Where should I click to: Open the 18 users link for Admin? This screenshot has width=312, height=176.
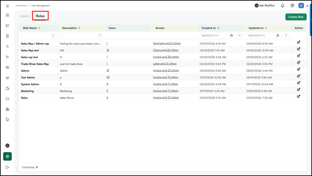click(108, 71)
